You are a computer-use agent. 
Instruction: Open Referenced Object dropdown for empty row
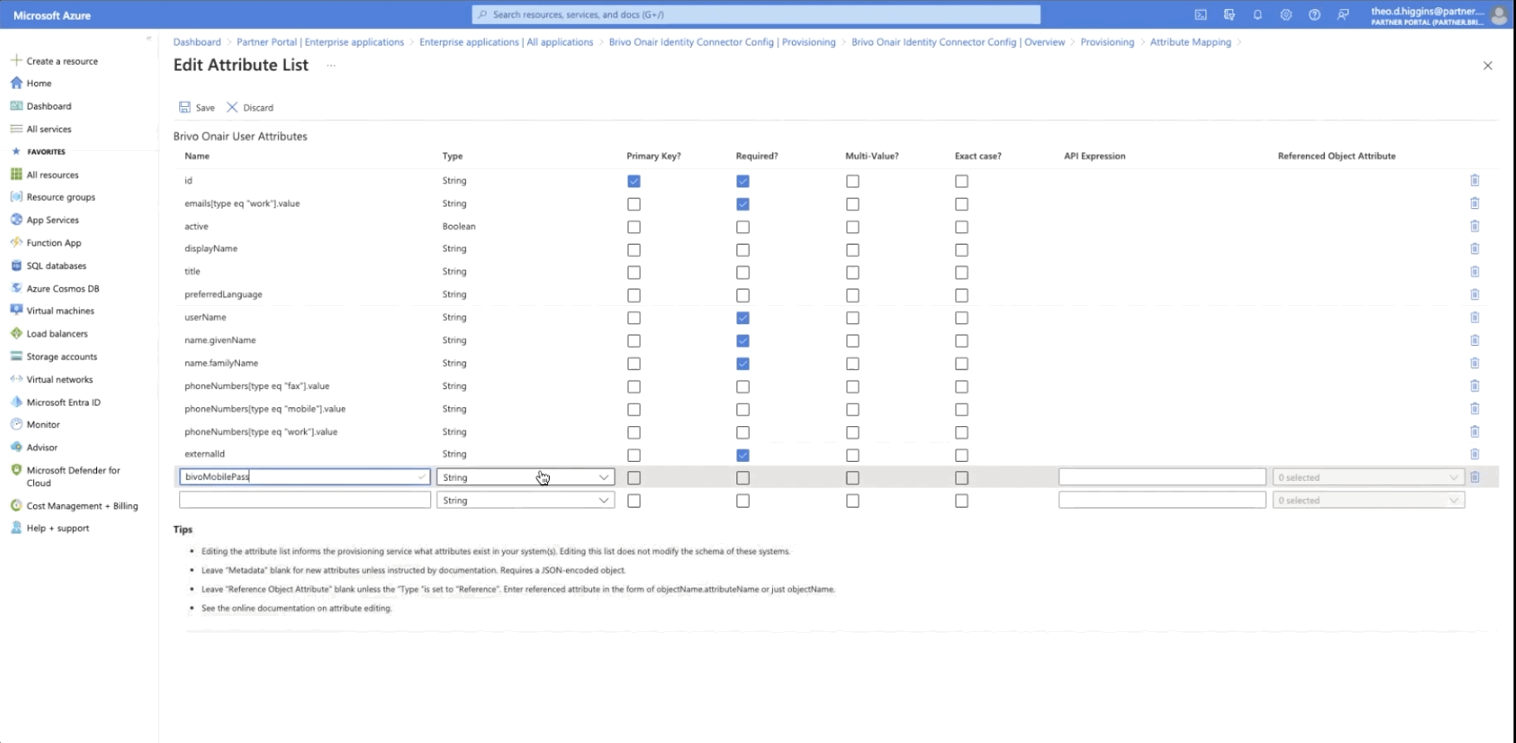(1368, 500)
